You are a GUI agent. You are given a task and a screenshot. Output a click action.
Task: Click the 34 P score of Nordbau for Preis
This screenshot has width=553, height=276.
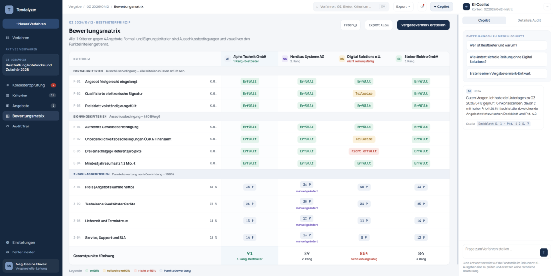(x=307, y=185)
